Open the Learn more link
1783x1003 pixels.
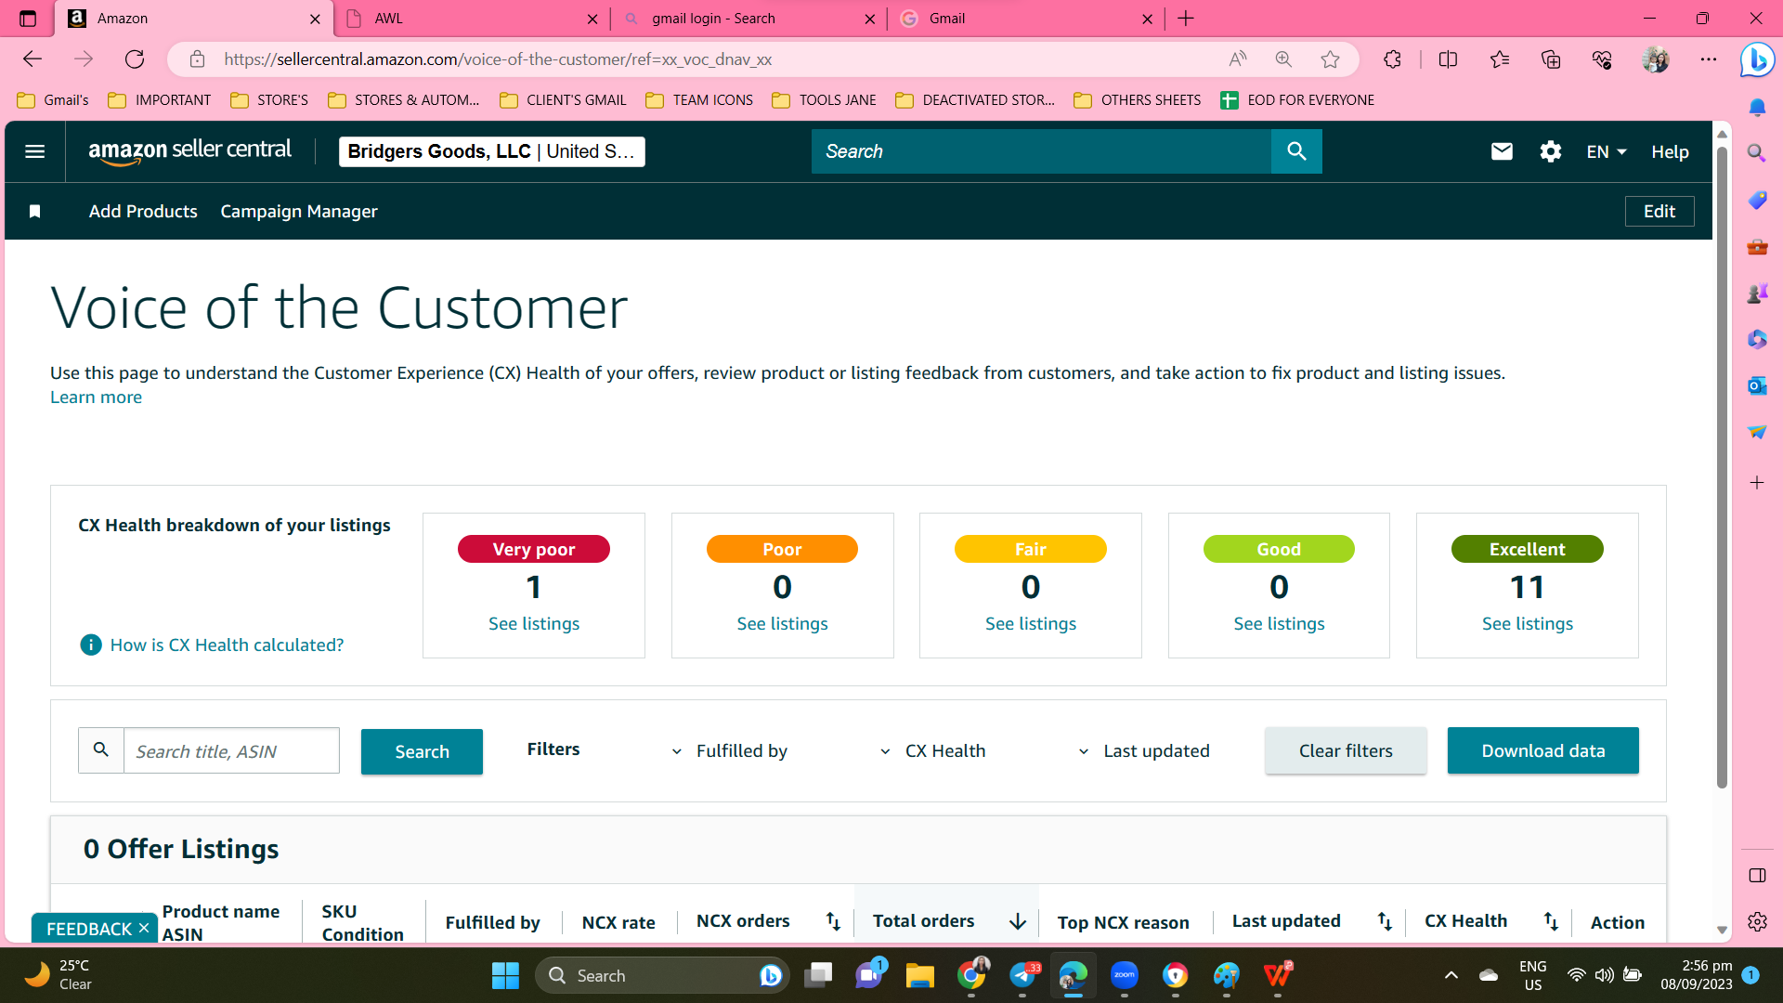96,397
